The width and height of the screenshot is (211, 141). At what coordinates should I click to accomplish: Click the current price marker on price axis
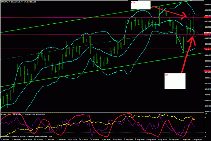click(208, 33)
